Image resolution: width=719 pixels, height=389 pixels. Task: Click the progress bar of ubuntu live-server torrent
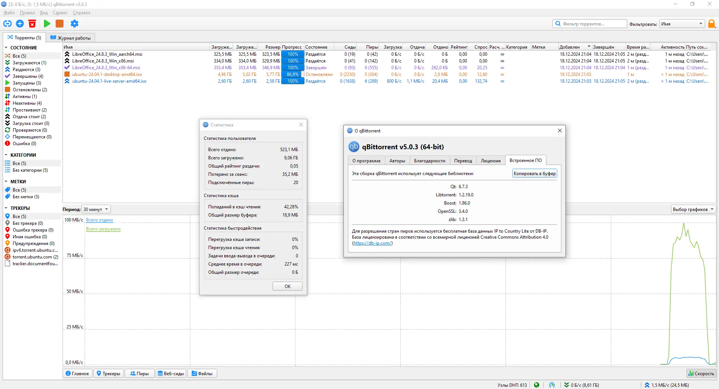click(x=293, y=81)
